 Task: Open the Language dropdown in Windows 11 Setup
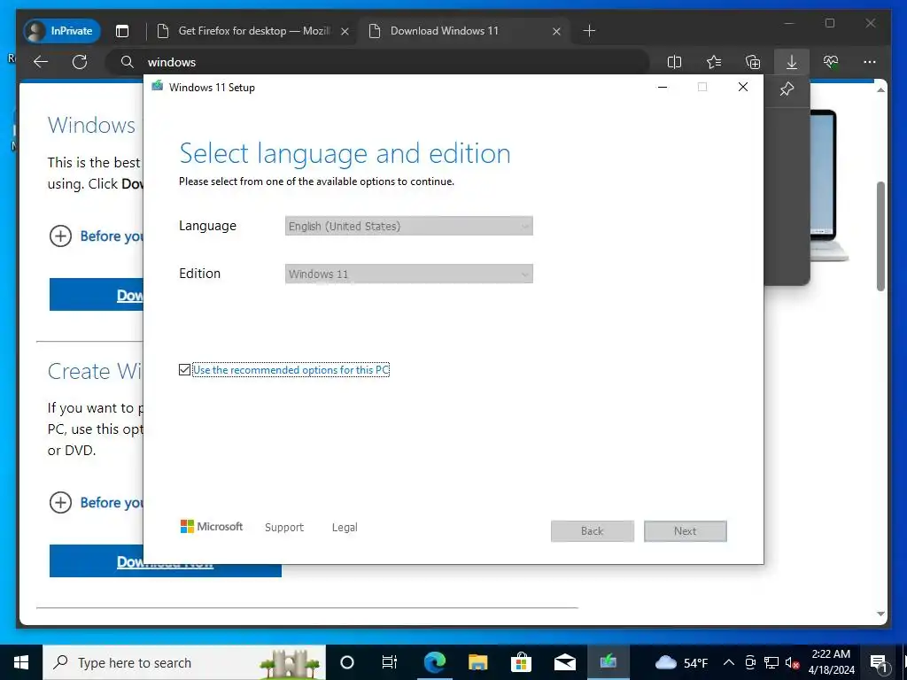(409, 226)
